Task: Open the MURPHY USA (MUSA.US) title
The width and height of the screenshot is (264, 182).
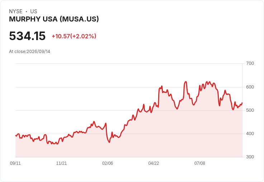Action: click(x=54, y=19)
